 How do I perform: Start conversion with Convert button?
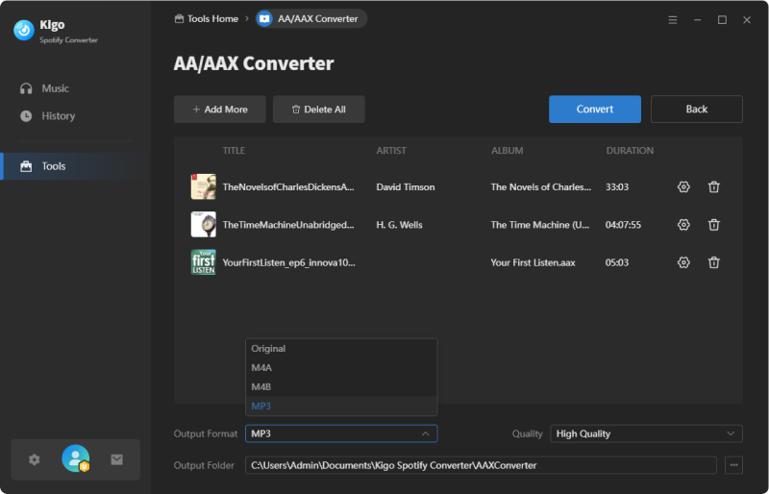594,109
